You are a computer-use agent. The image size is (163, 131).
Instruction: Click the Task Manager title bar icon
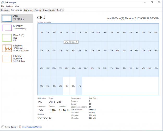(3, 2)
